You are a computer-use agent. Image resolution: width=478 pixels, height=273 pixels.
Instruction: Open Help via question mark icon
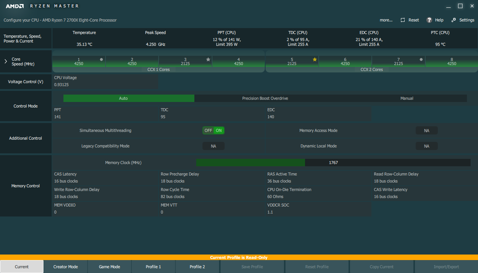[x=429, y=20]
